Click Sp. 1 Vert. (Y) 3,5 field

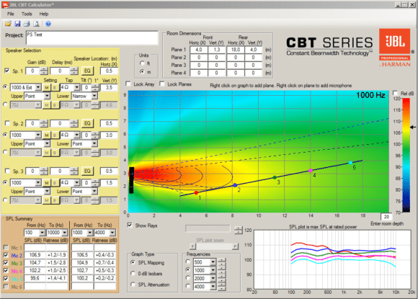click(x=109, y=87)
